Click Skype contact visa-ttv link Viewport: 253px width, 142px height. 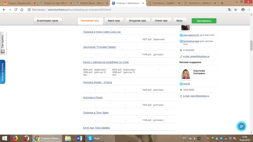(186, 84)
